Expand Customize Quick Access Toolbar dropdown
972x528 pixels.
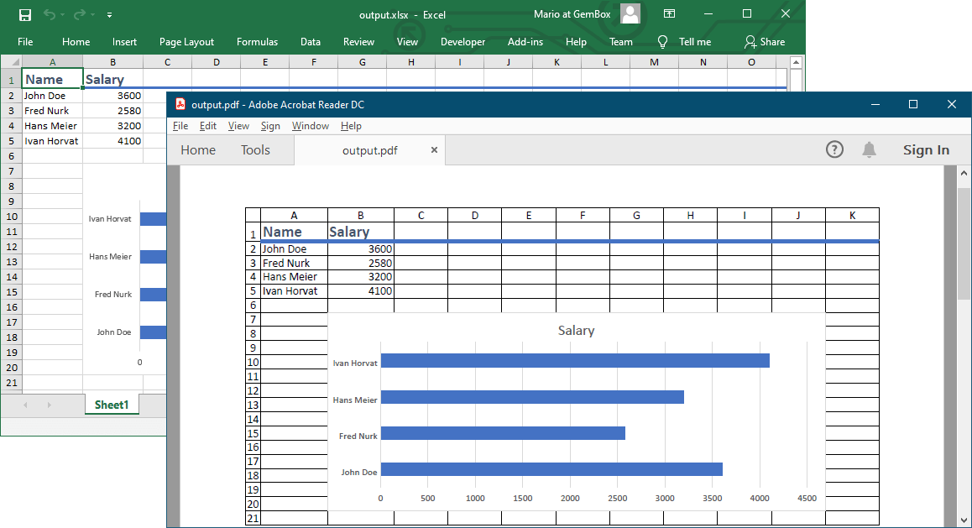pyautogui.click(x=110, y=15)
